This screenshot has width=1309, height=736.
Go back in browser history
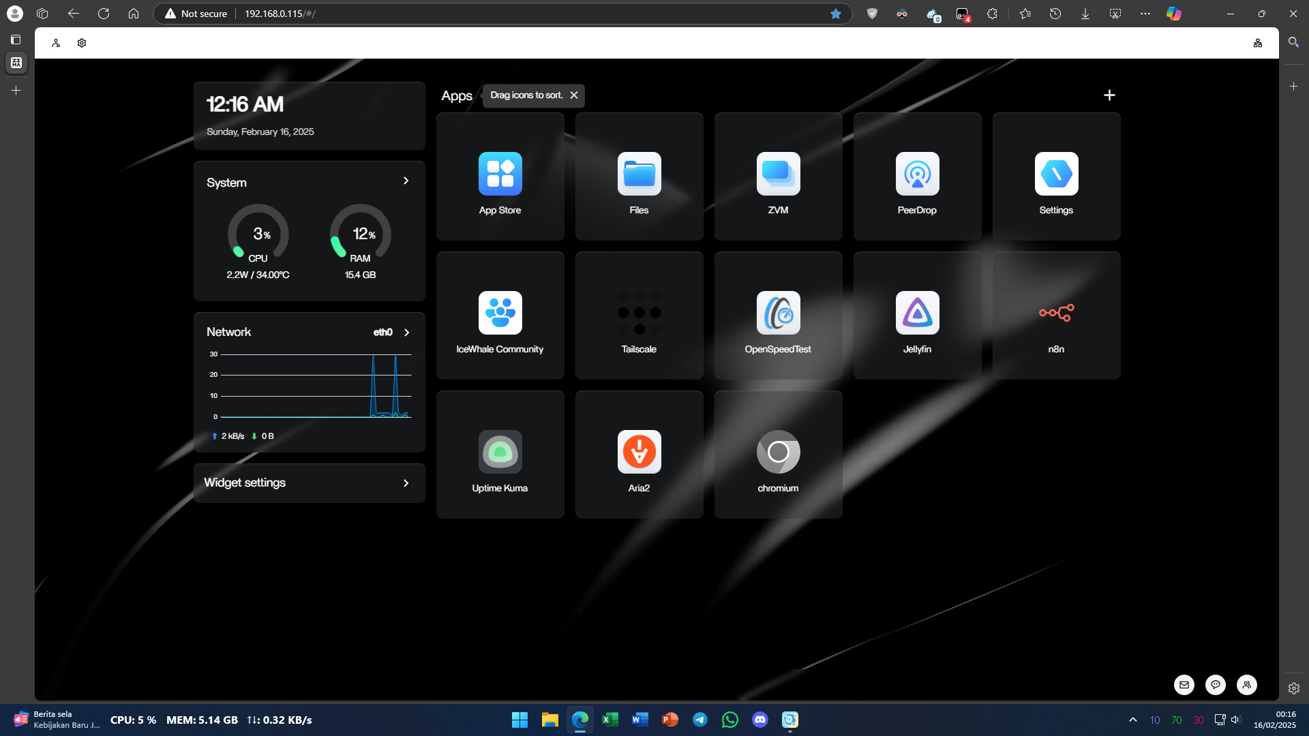(74, 14)
